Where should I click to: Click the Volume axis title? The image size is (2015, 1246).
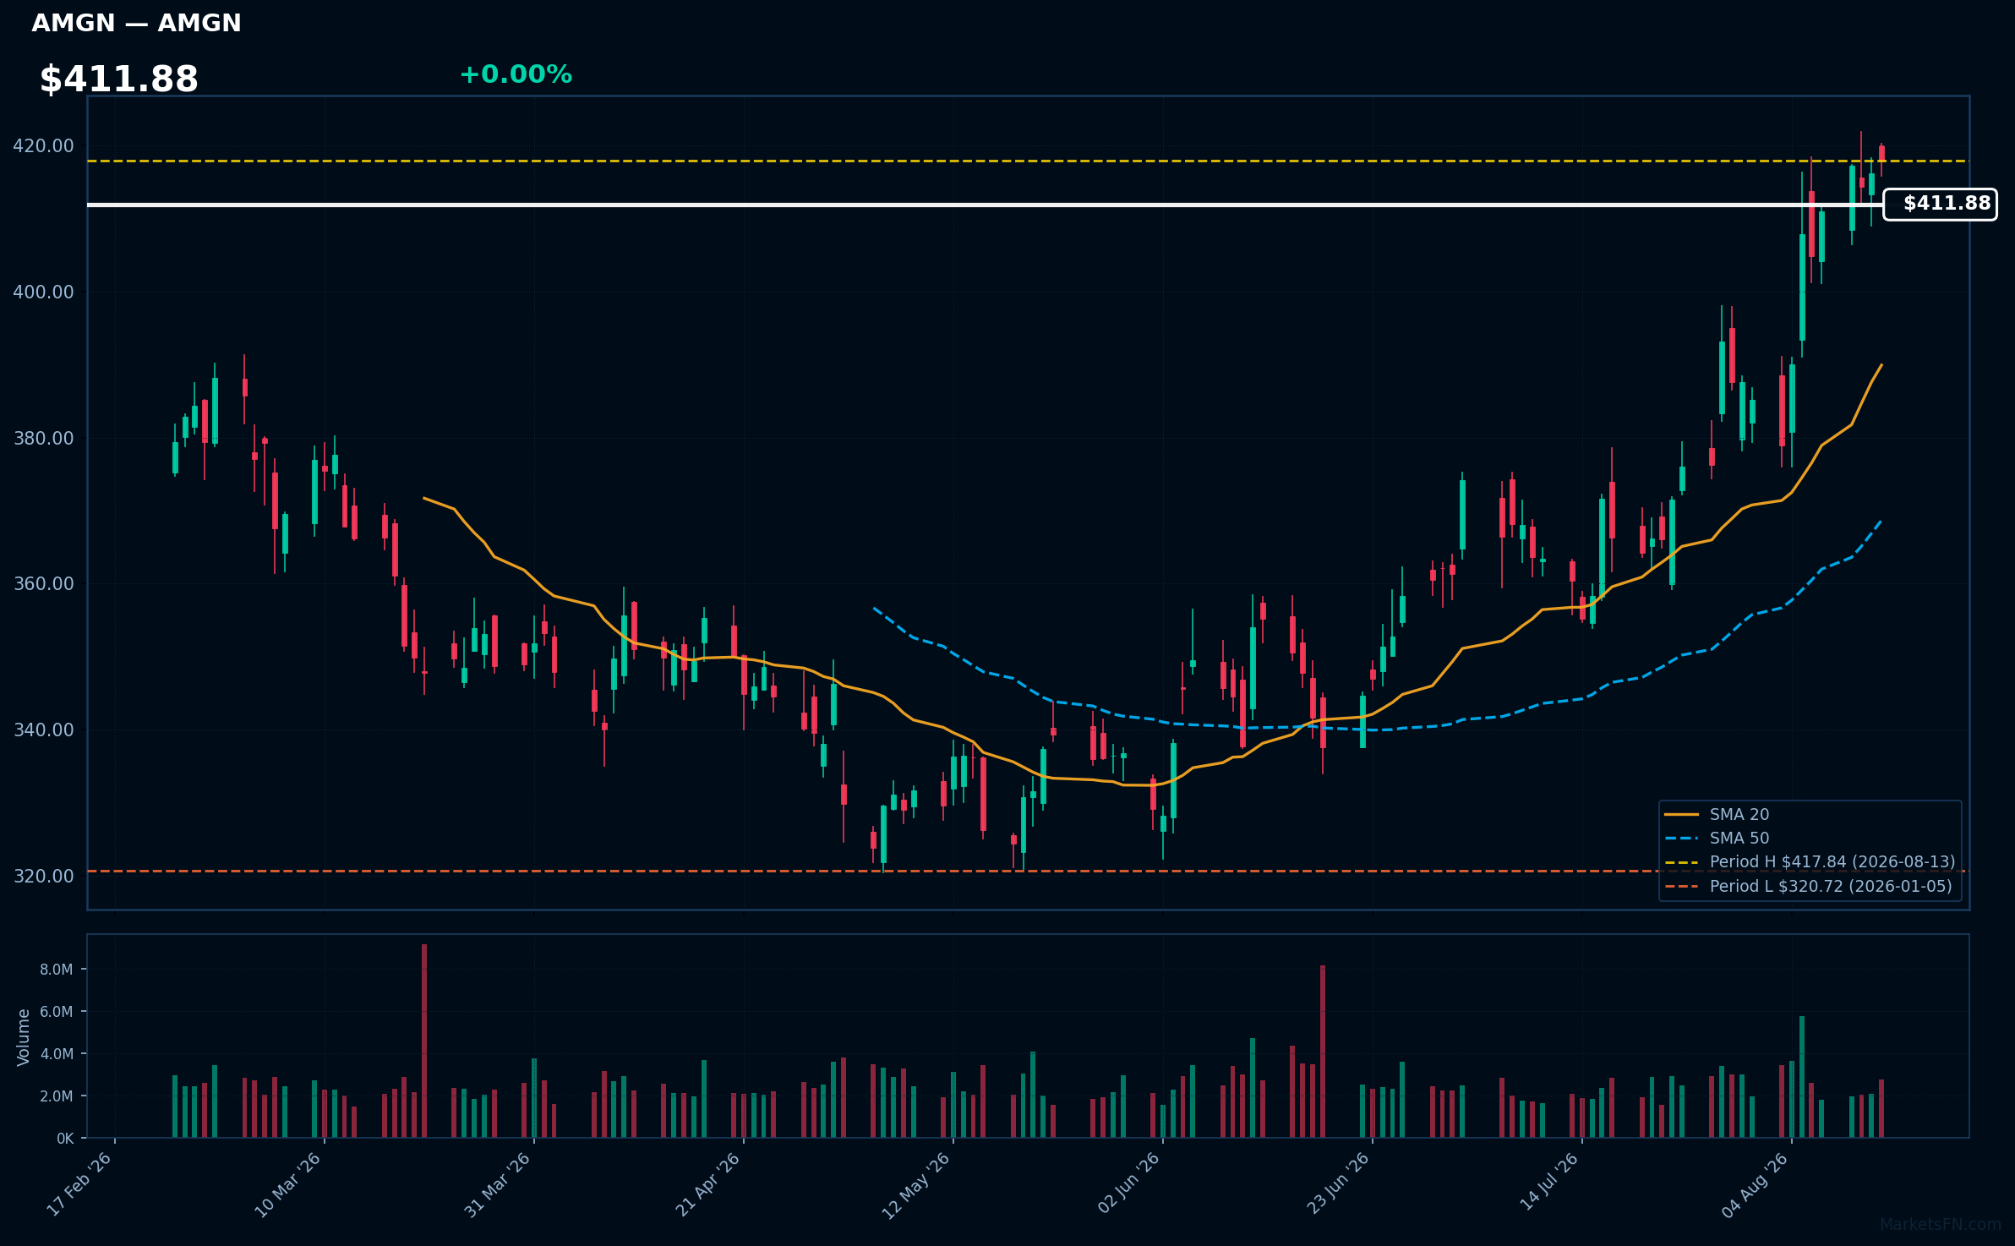pyautogui.click(x=24, y=1037)
